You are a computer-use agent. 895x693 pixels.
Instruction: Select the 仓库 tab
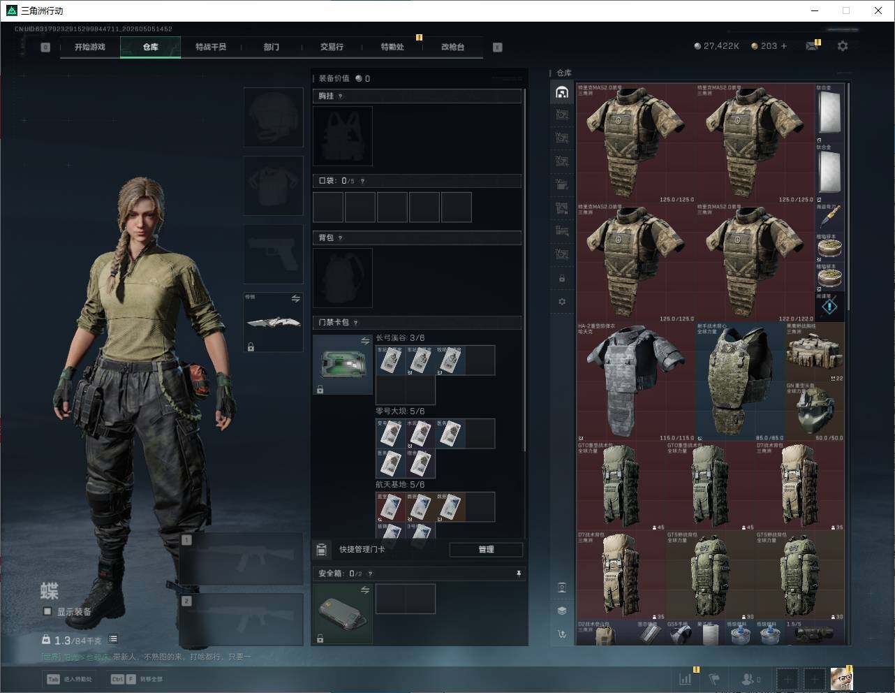click(x=151, y=47)
